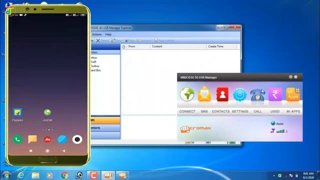Click the CONTACTS label

coord(220,111)
